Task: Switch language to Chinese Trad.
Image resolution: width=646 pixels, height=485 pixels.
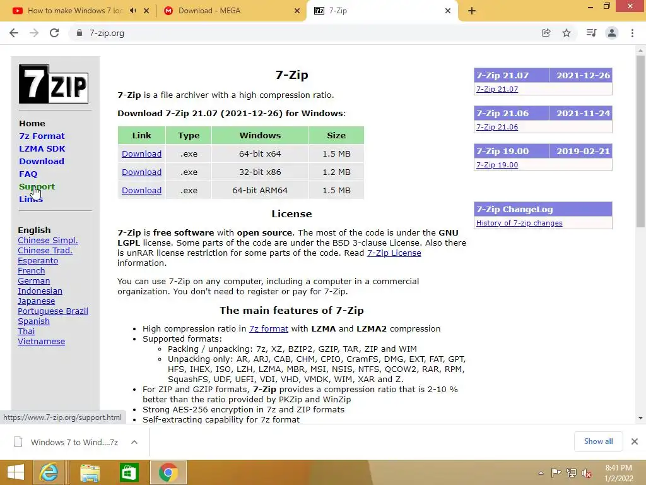Action: coord(45,250)
